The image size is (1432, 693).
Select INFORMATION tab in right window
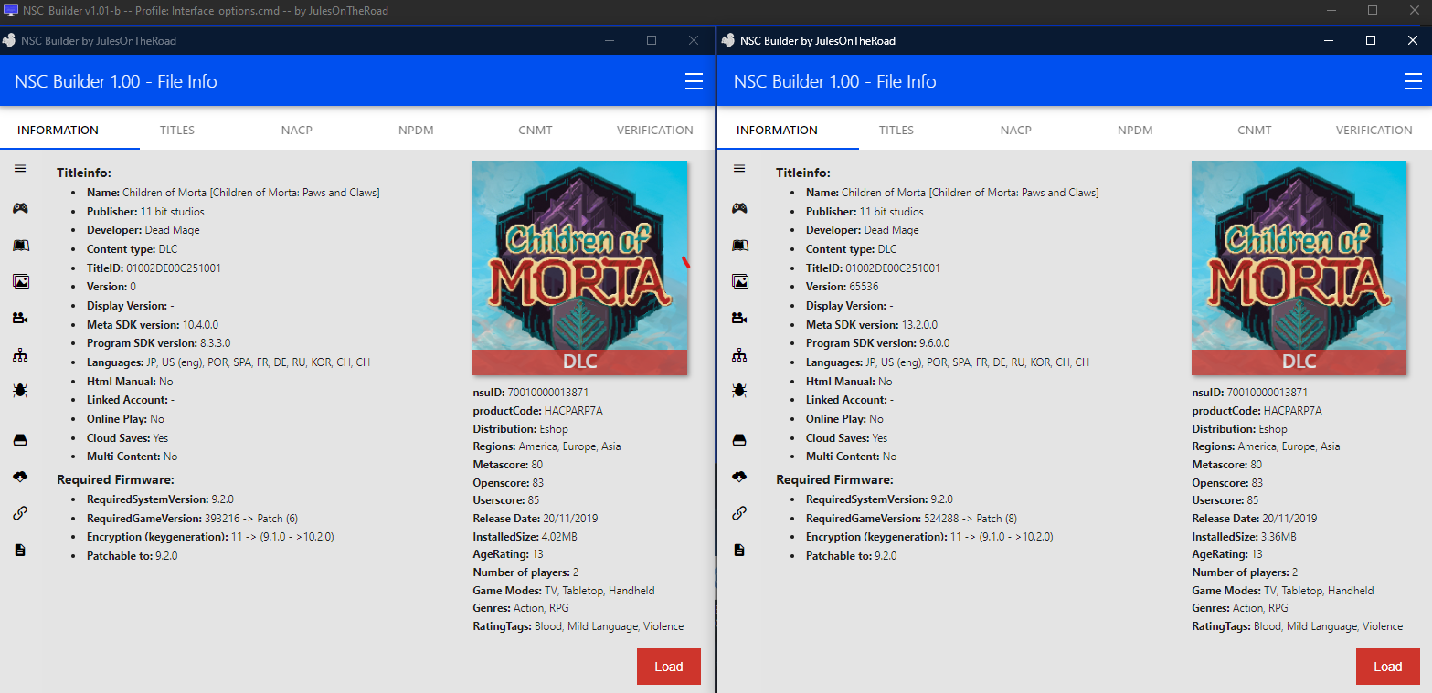point(777,130)
